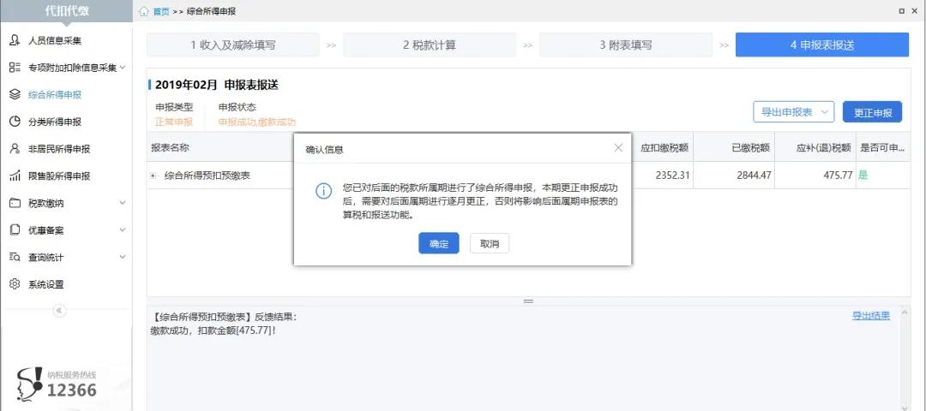Expand 税款缴纳 submenu chevron

(123, 203)
